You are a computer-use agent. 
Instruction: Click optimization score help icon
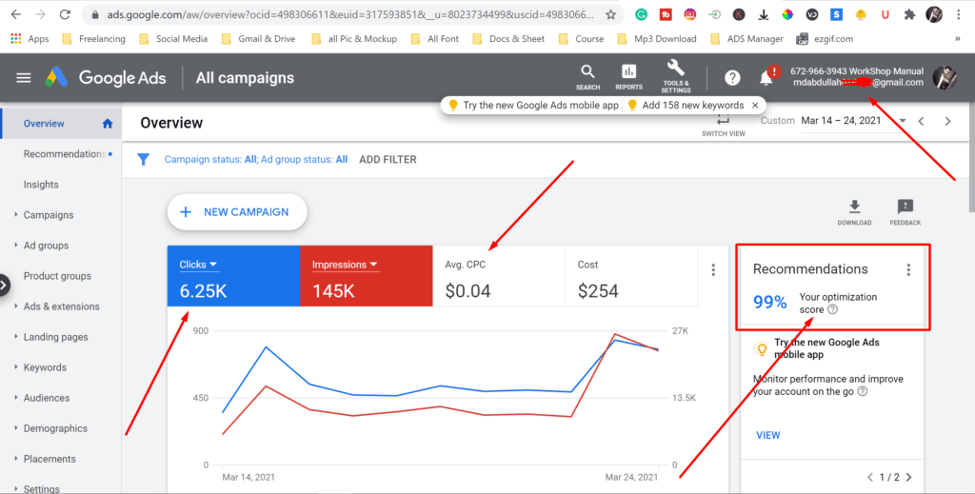(x=832, y=309)
